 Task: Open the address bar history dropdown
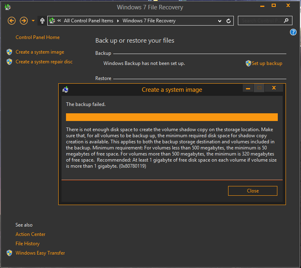tap(220, 21)
